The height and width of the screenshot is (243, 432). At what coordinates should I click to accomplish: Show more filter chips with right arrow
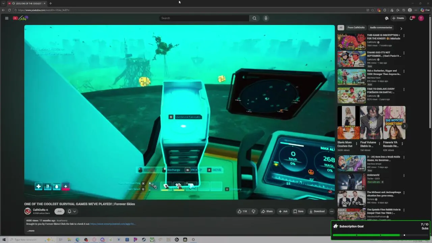[401, 29]
